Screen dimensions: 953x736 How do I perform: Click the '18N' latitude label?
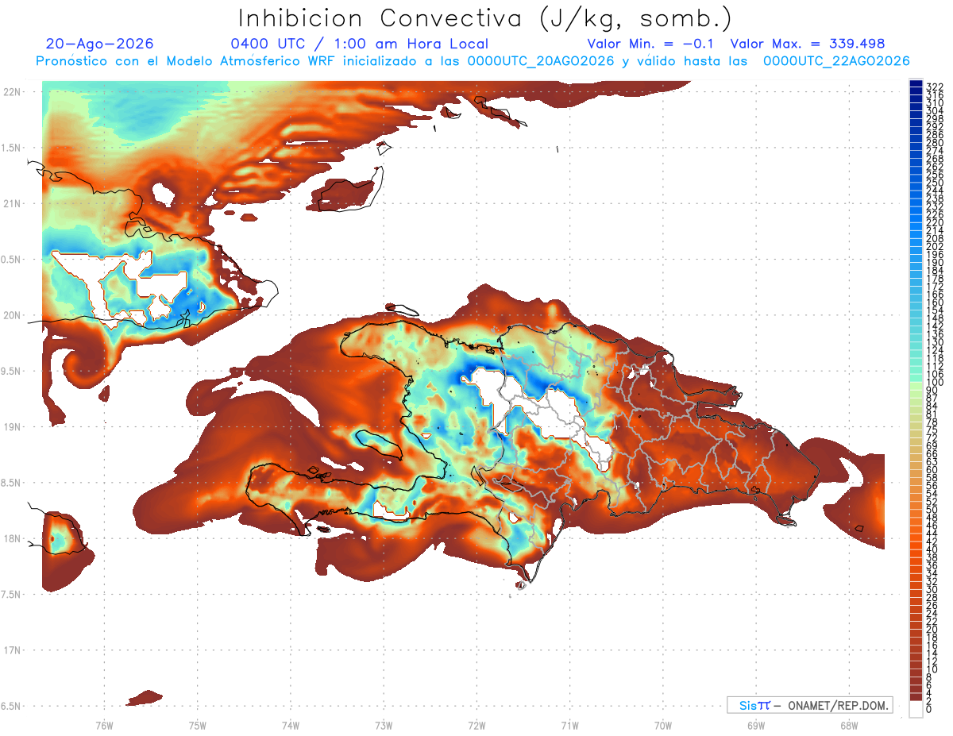click(x=12, y=538)
